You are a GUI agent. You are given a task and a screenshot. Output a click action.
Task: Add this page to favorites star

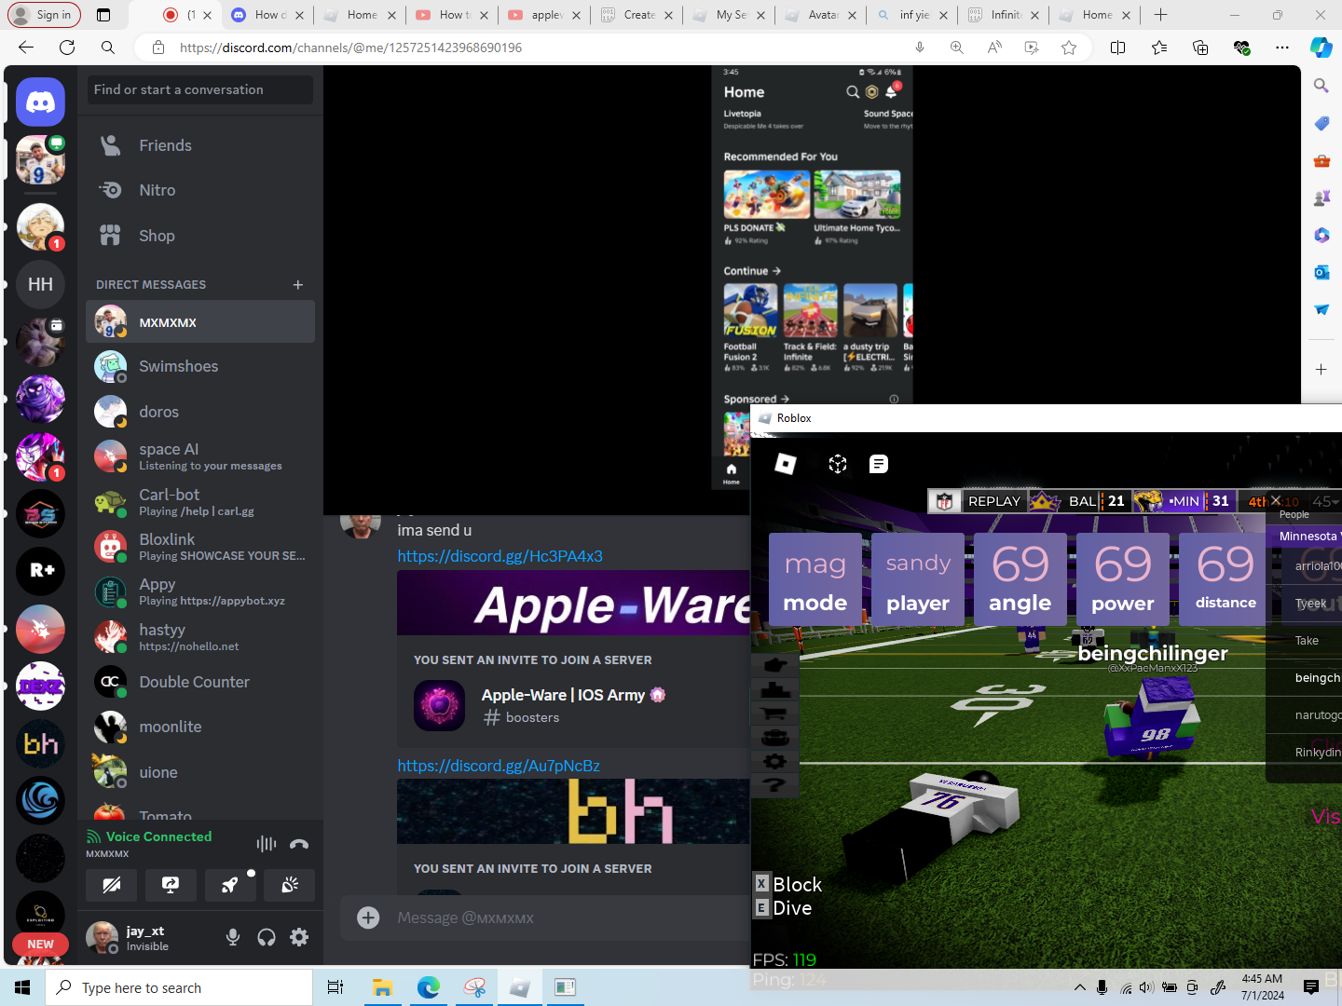(x=1069, y=48)
